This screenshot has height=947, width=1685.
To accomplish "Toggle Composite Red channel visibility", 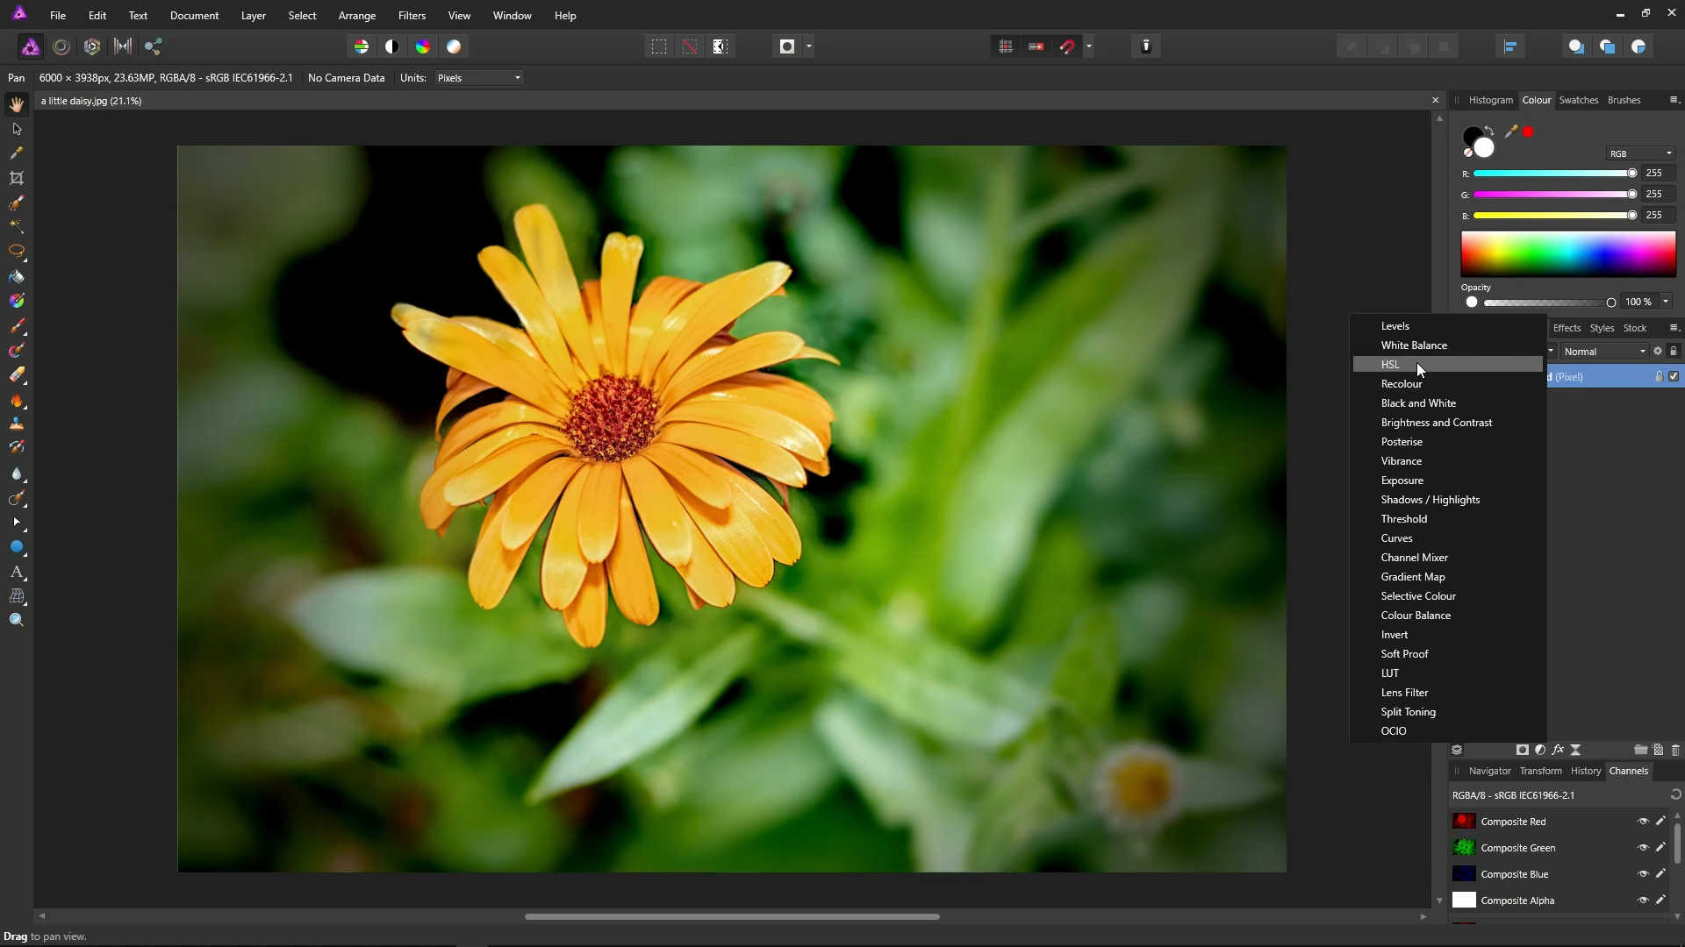I will coord(1643,822).
